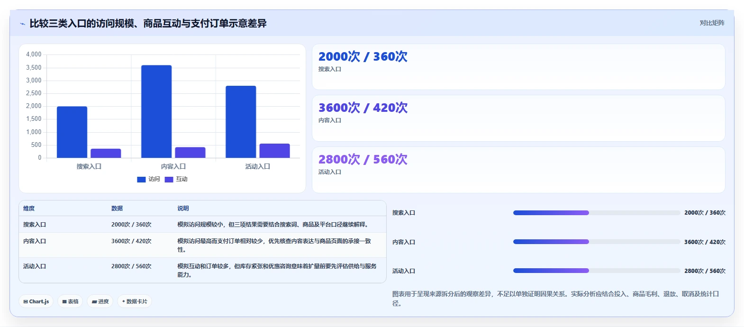Click the 访问 bar for 活动入口
This screenshot has height=327, width=744.
(241, 122)
